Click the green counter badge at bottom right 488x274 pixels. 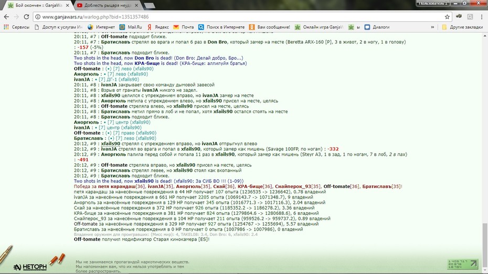coord(462,264)
